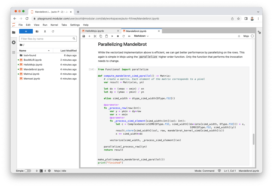Restart kernel and run all cells
Image resolution: width=273 pixels, height=187 pixels.
pos(129,36)
